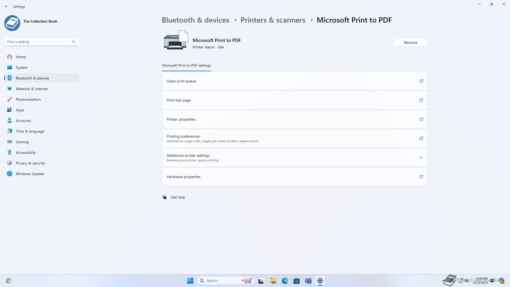Remove the Microsoft Print to PDF printer

(410, 43)
